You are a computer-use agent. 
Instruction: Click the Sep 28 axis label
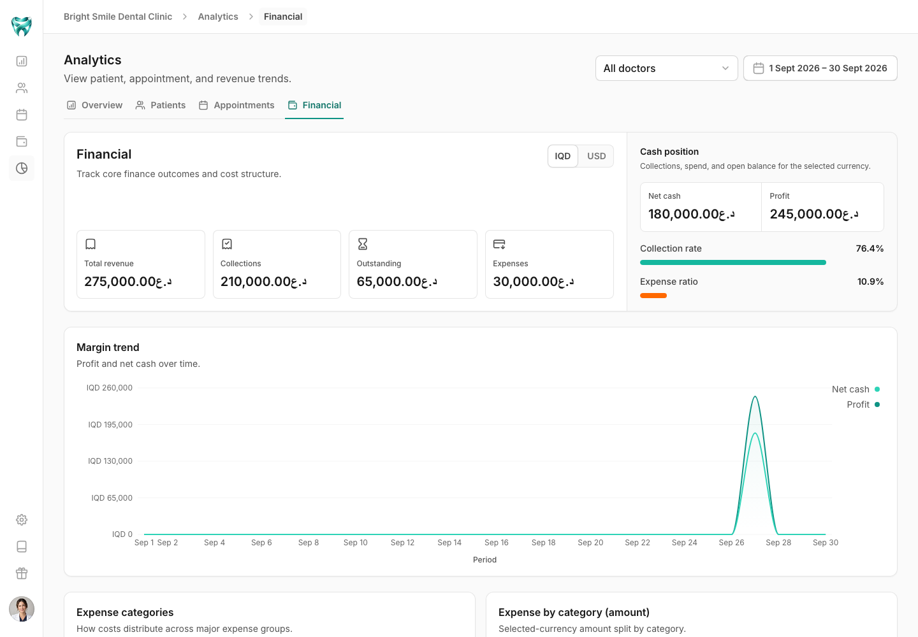click(778, 543)
